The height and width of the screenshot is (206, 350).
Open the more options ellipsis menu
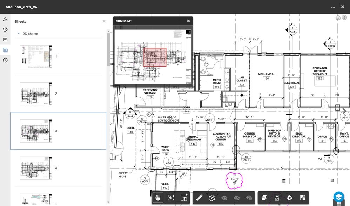[x=333, y=7]
